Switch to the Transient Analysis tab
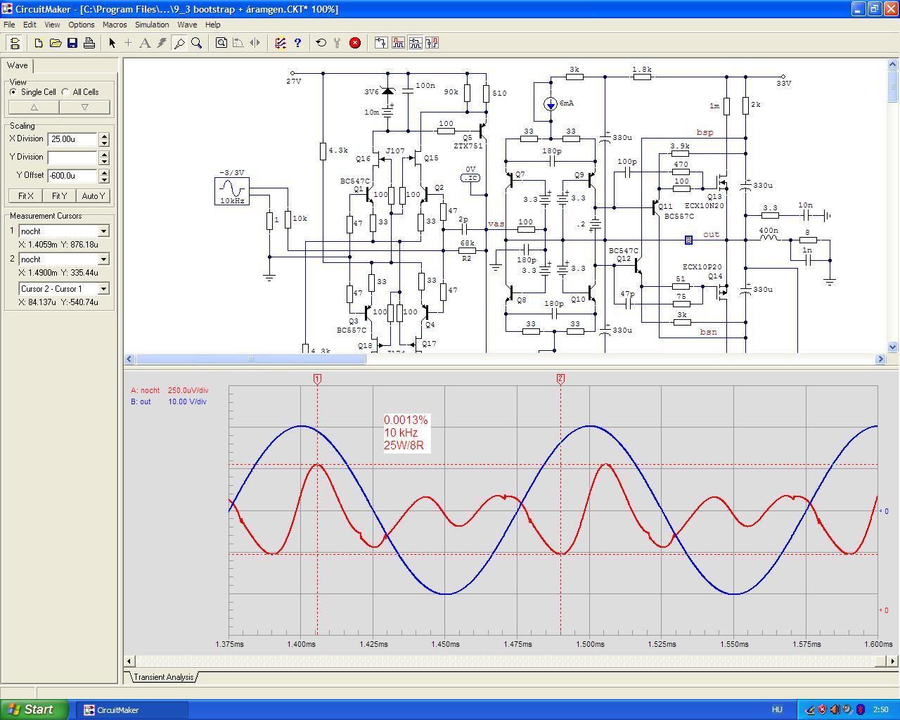This screenshot has width=900, height=720. click(163, 677)
